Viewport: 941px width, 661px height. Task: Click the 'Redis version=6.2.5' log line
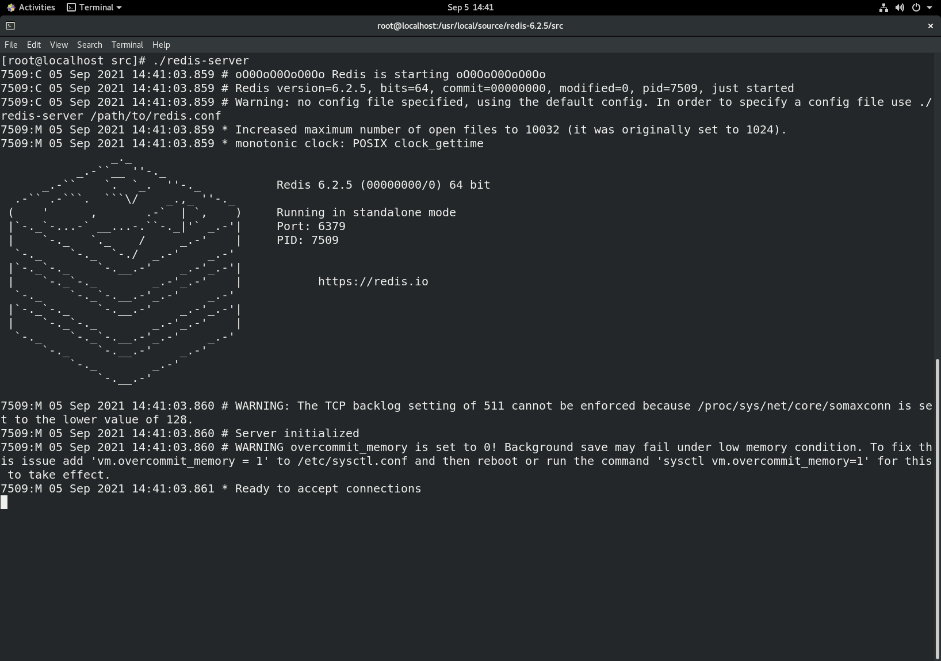[x=397, y=88]
